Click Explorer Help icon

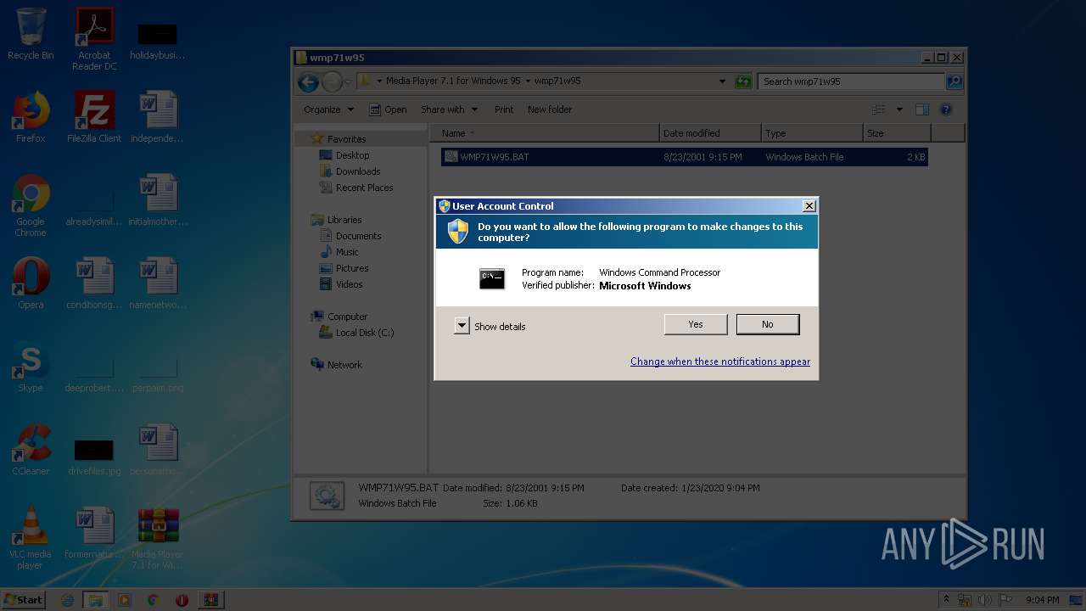(946, 109)
